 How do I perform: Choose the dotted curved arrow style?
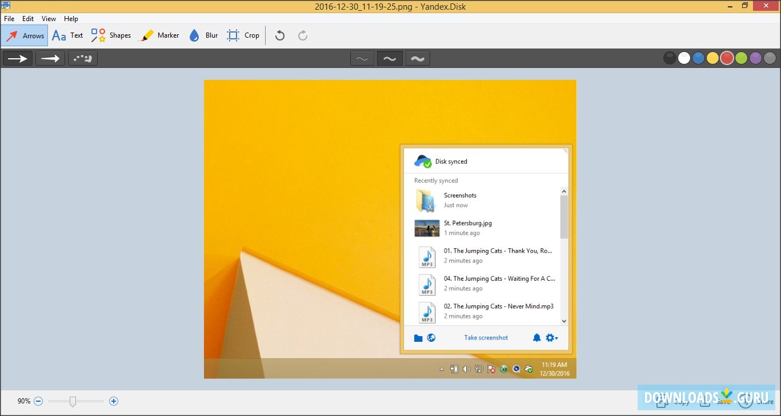[83, 58]
